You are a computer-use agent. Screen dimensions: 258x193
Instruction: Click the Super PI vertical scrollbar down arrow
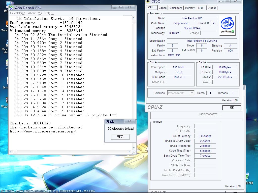pos(134,148)
